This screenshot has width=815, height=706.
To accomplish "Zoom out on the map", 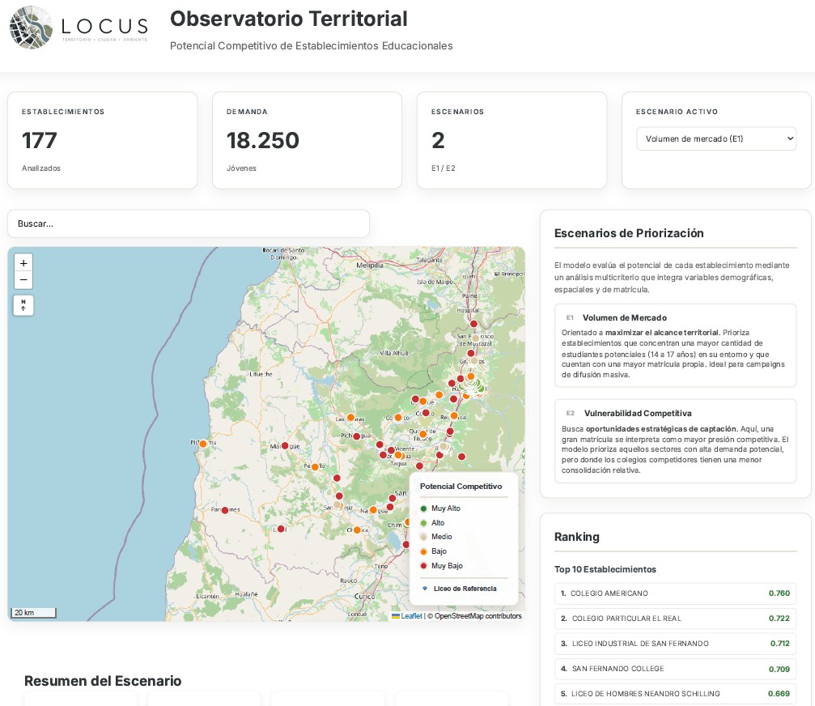I will coord(23,280).
